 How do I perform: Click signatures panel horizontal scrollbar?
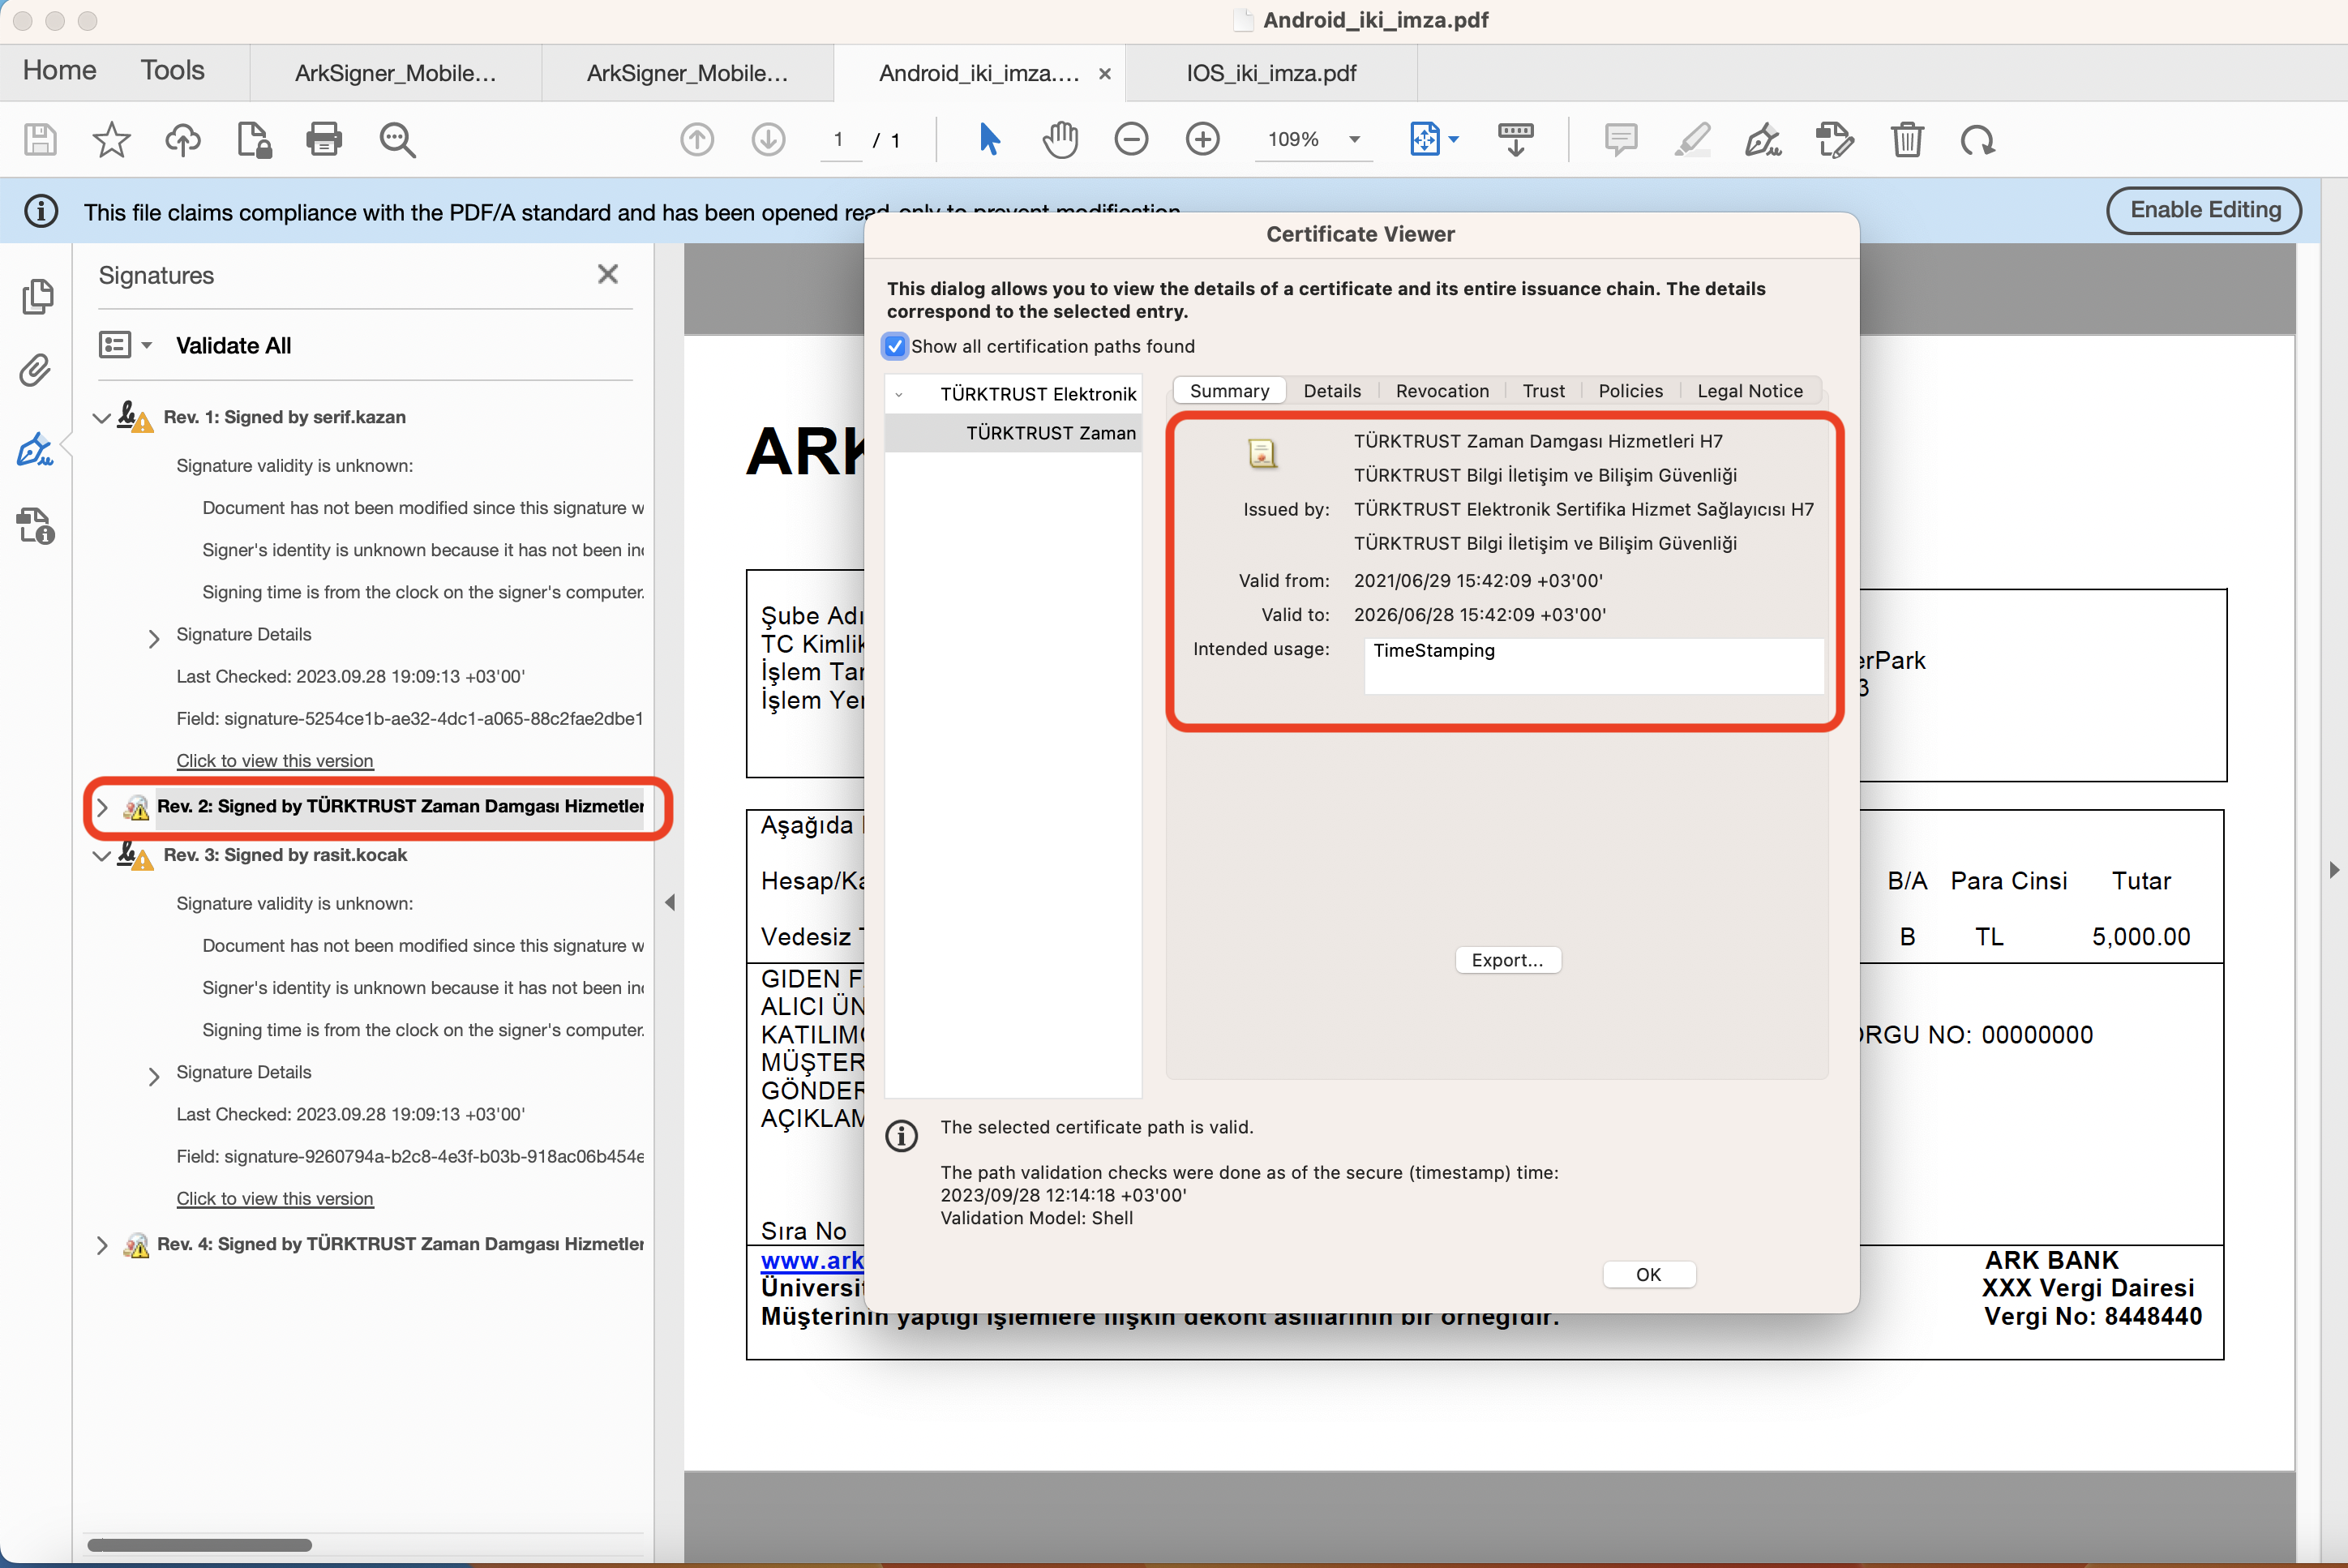200,1545
